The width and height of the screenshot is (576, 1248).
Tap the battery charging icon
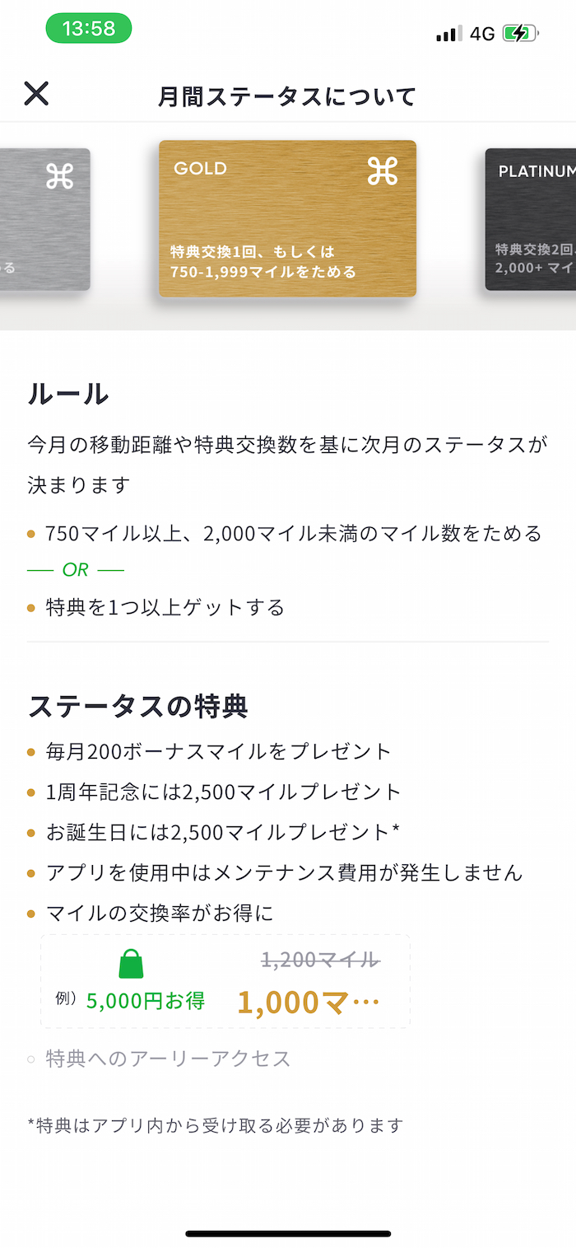click(x=520, y=34)
